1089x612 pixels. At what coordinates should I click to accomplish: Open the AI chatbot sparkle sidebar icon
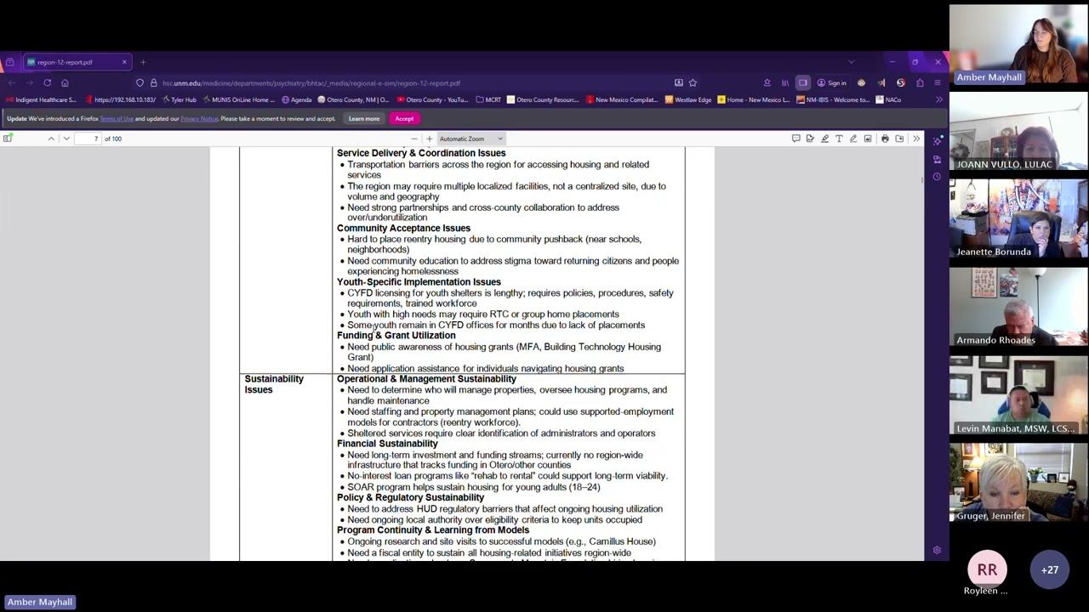tap(937, 141)
